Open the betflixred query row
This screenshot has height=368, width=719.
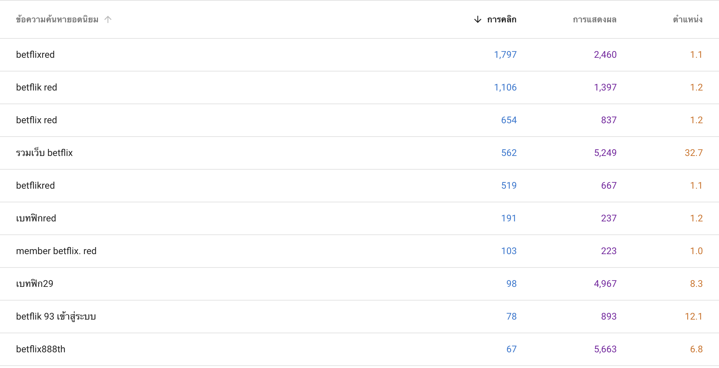[x=359, y=55]
